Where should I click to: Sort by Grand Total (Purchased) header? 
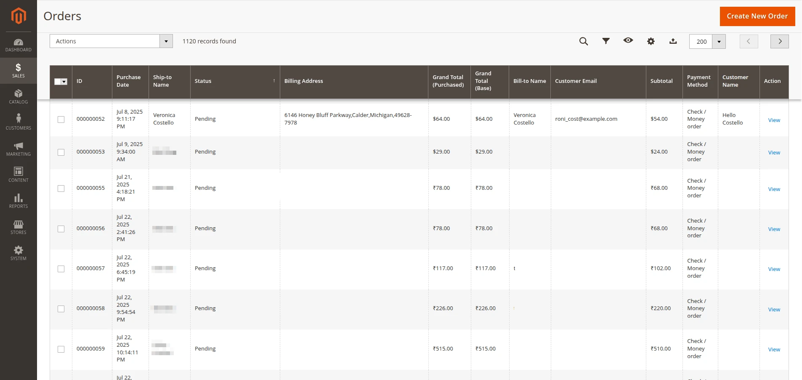pyautogui.click(x=449, y=81)
